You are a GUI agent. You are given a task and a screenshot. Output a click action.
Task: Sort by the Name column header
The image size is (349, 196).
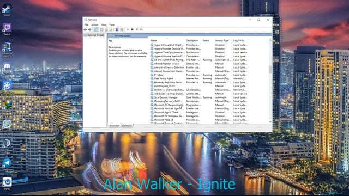[x=167, y=40]
